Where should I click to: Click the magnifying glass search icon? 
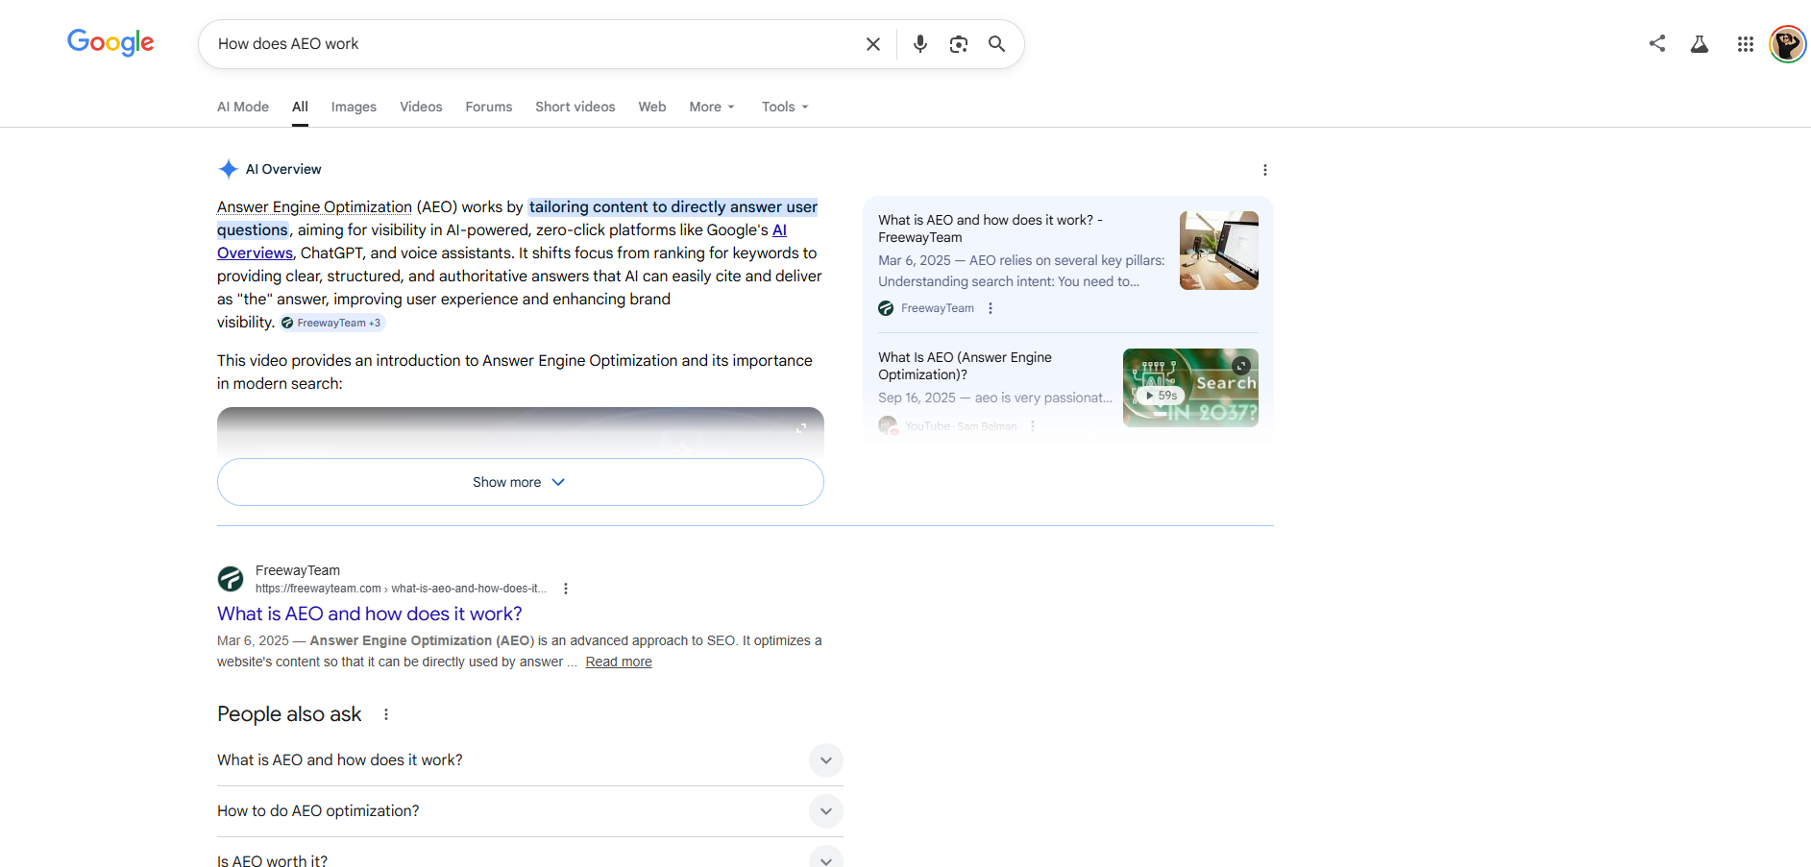point(996,44)
